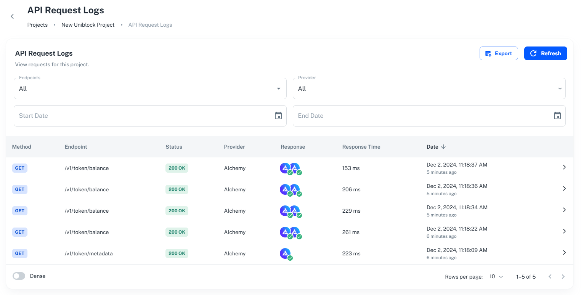Open the Start Date calendar picker

coord(278,115)
